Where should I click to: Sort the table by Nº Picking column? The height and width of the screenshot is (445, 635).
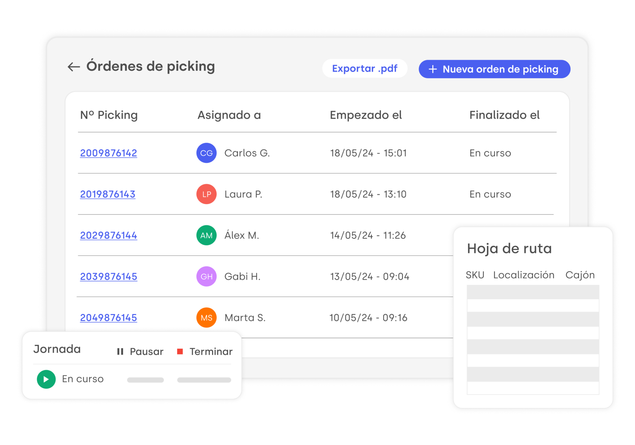tap(109, 115)
